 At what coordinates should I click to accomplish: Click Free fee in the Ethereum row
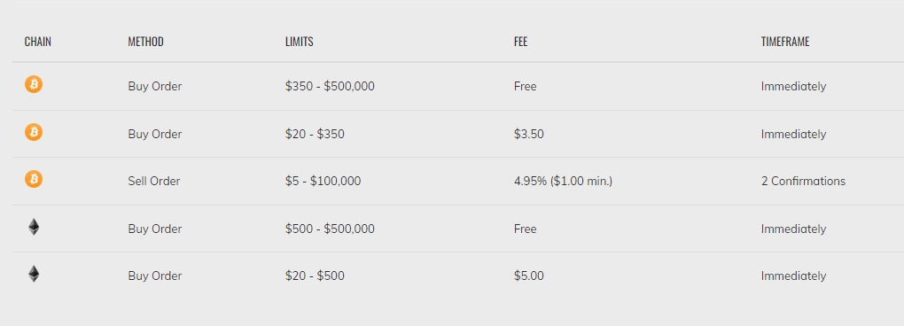point(526,229)
